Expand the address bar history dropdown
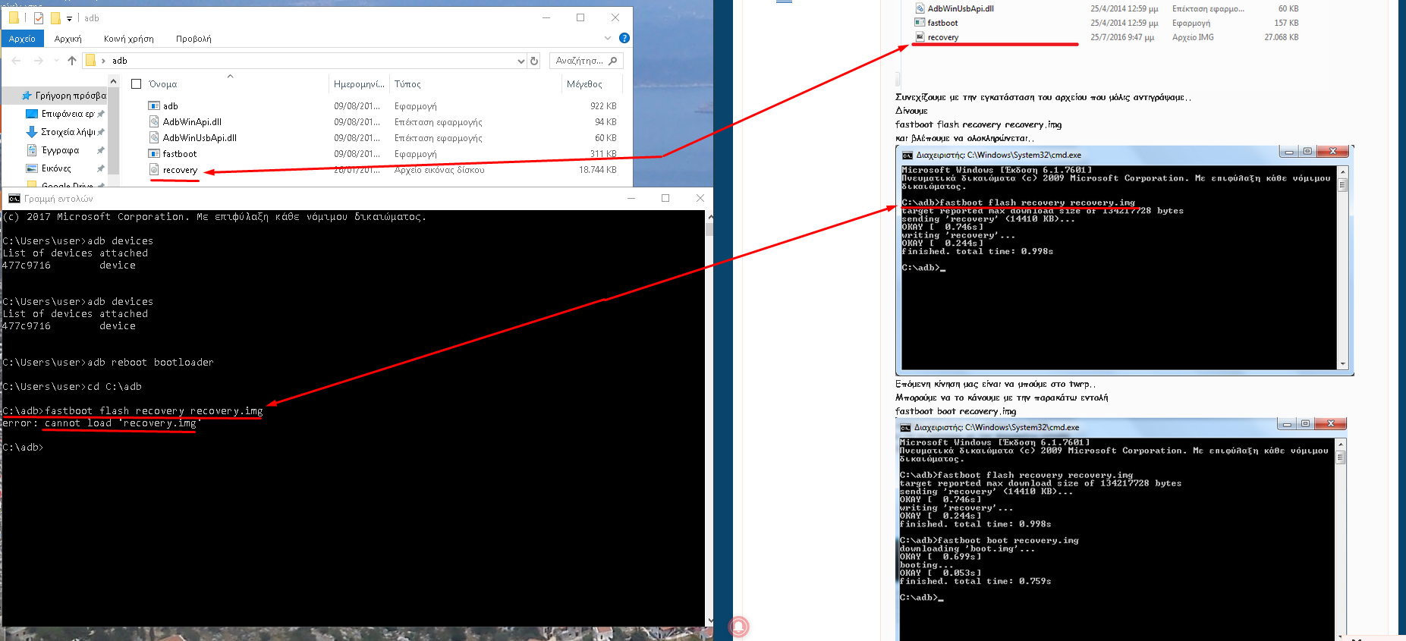The image size is (1406, 641). [521, 61]
